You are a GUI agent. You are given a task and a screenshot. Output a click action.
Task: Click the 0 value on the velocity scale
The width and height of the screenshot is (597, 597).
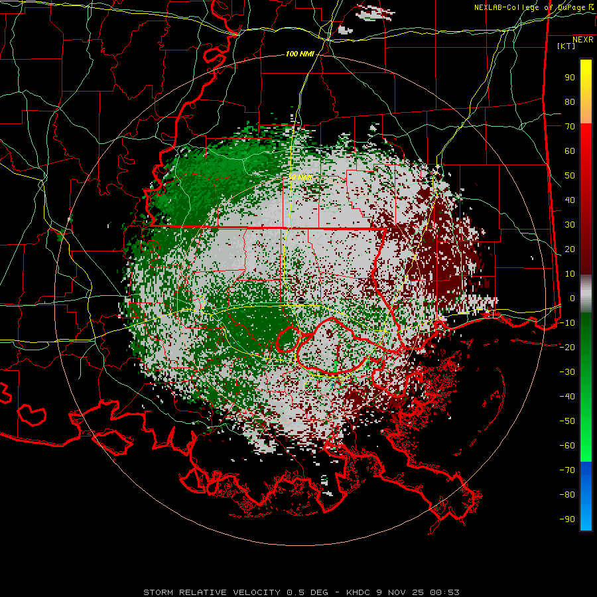click(x=572, y=298)
